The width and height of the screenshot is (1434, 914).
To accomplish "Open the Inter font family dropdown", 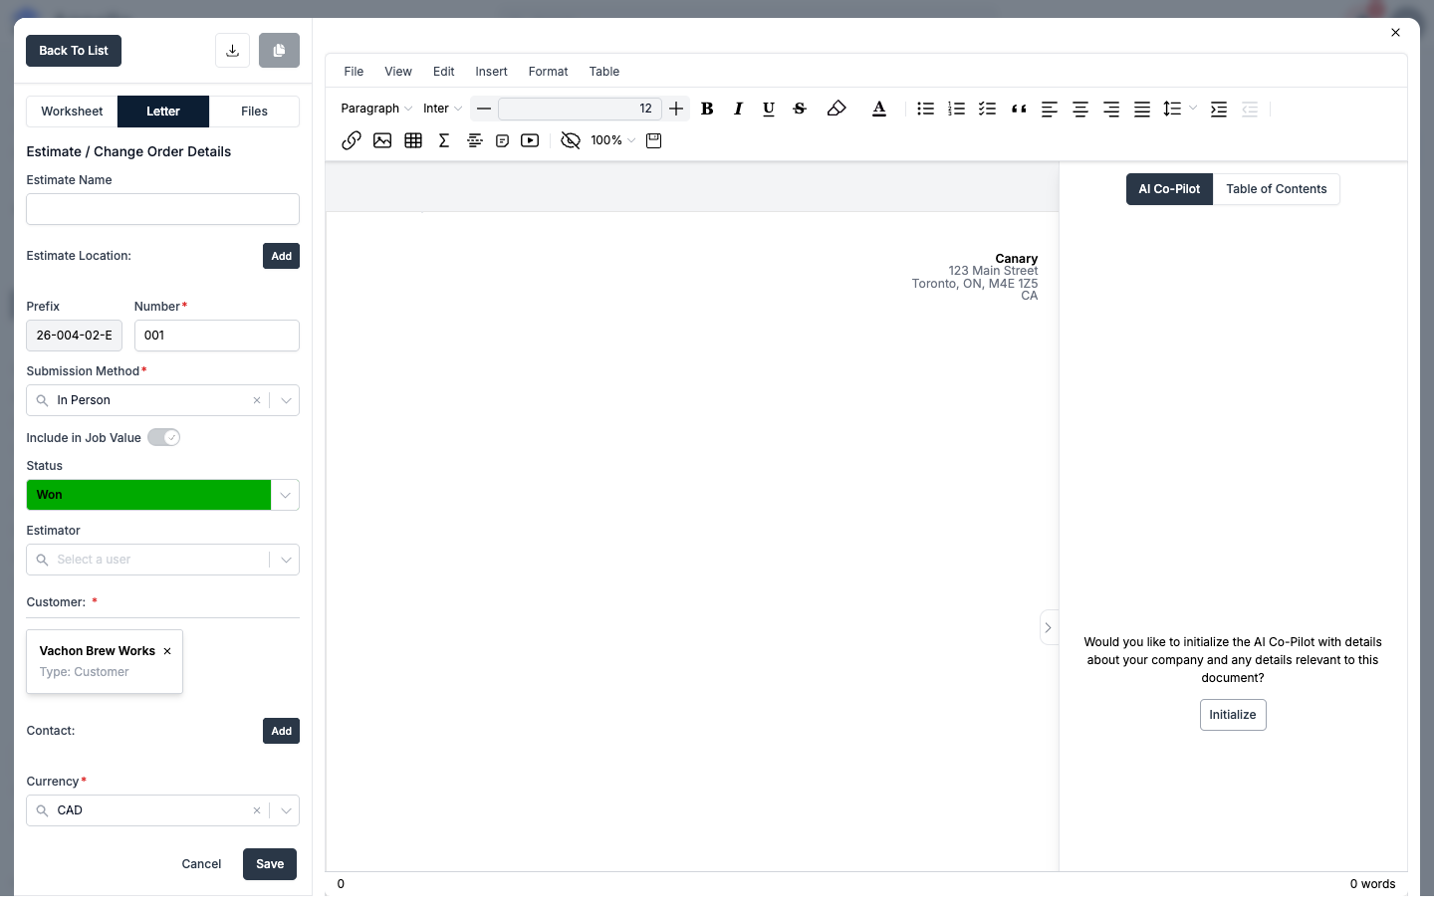I will coord(442,109).
